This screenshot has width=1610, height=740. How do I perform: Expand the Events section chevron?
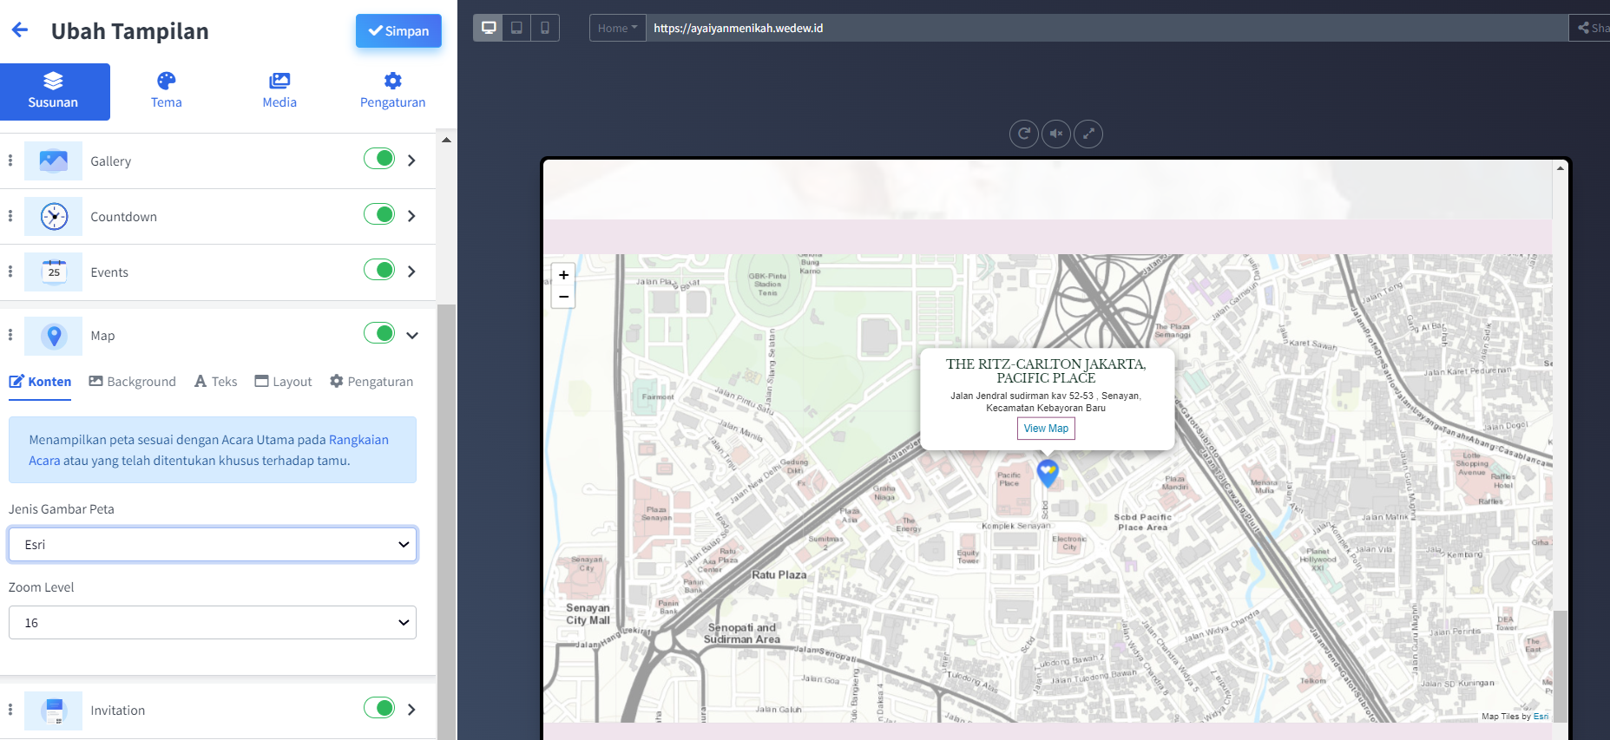pyautogui.click(x=412, y=272)
